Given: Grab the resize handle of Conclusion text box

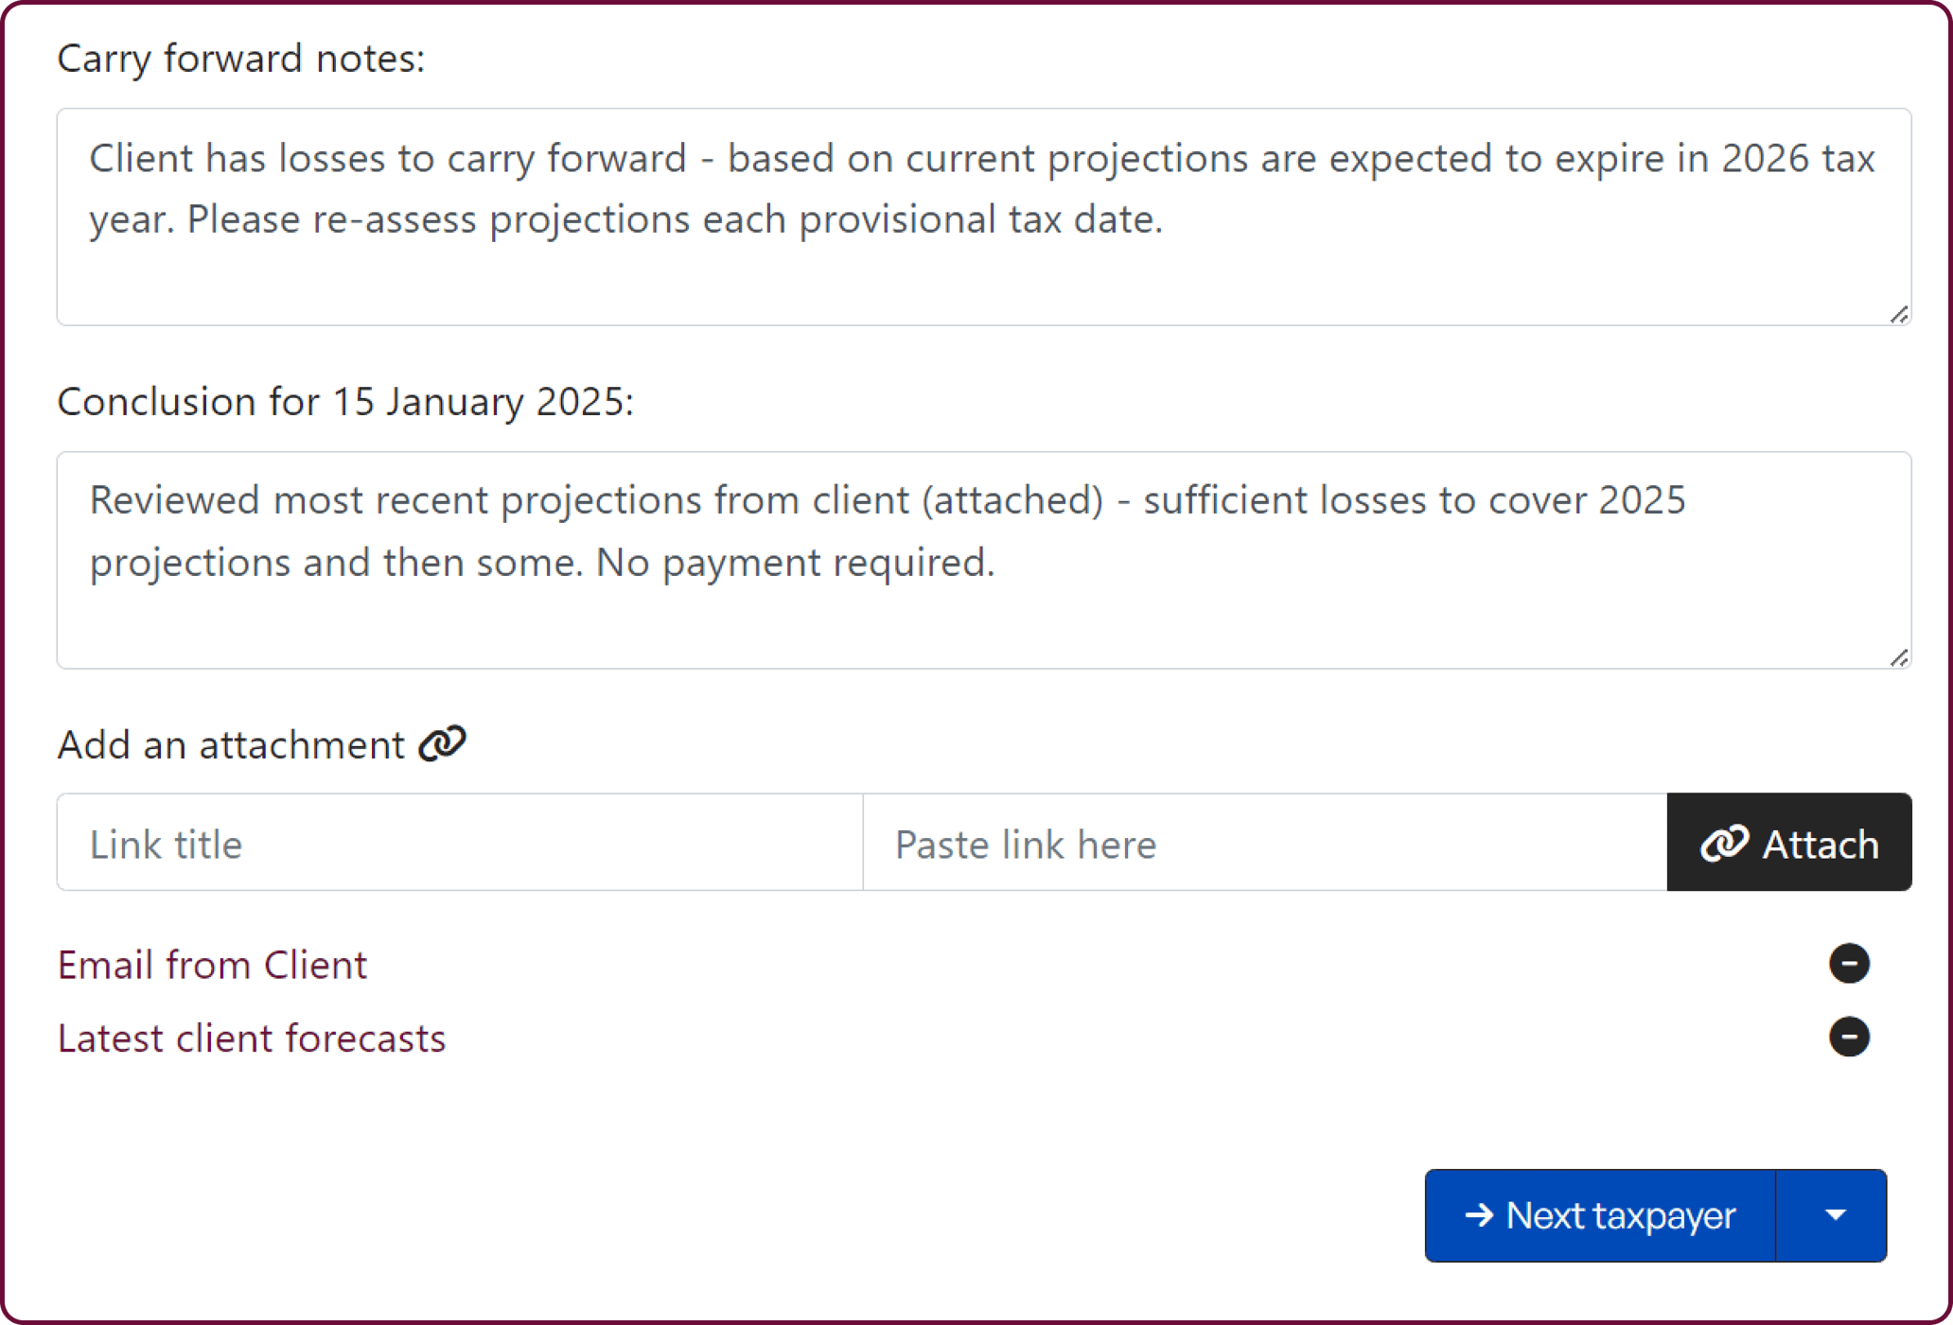Looking at the screenshot, I should (1898, 657).
